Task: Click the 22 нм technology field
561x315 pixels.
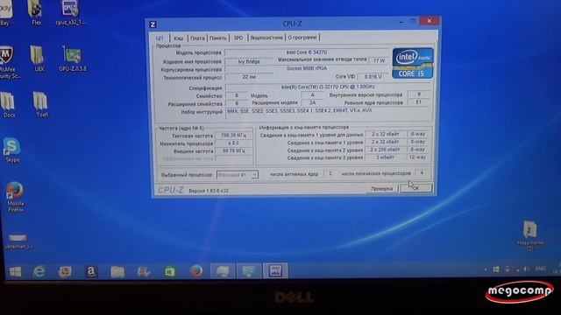Action: [x=249, y=77]
